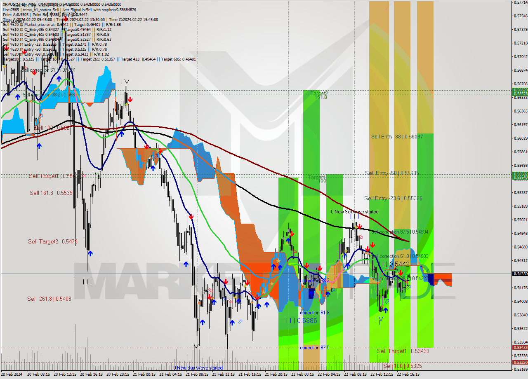Screen dimensions: 528x379
Task: Click the '21 Feb 12:15' time axis label
Action: [x=223, y=375]
